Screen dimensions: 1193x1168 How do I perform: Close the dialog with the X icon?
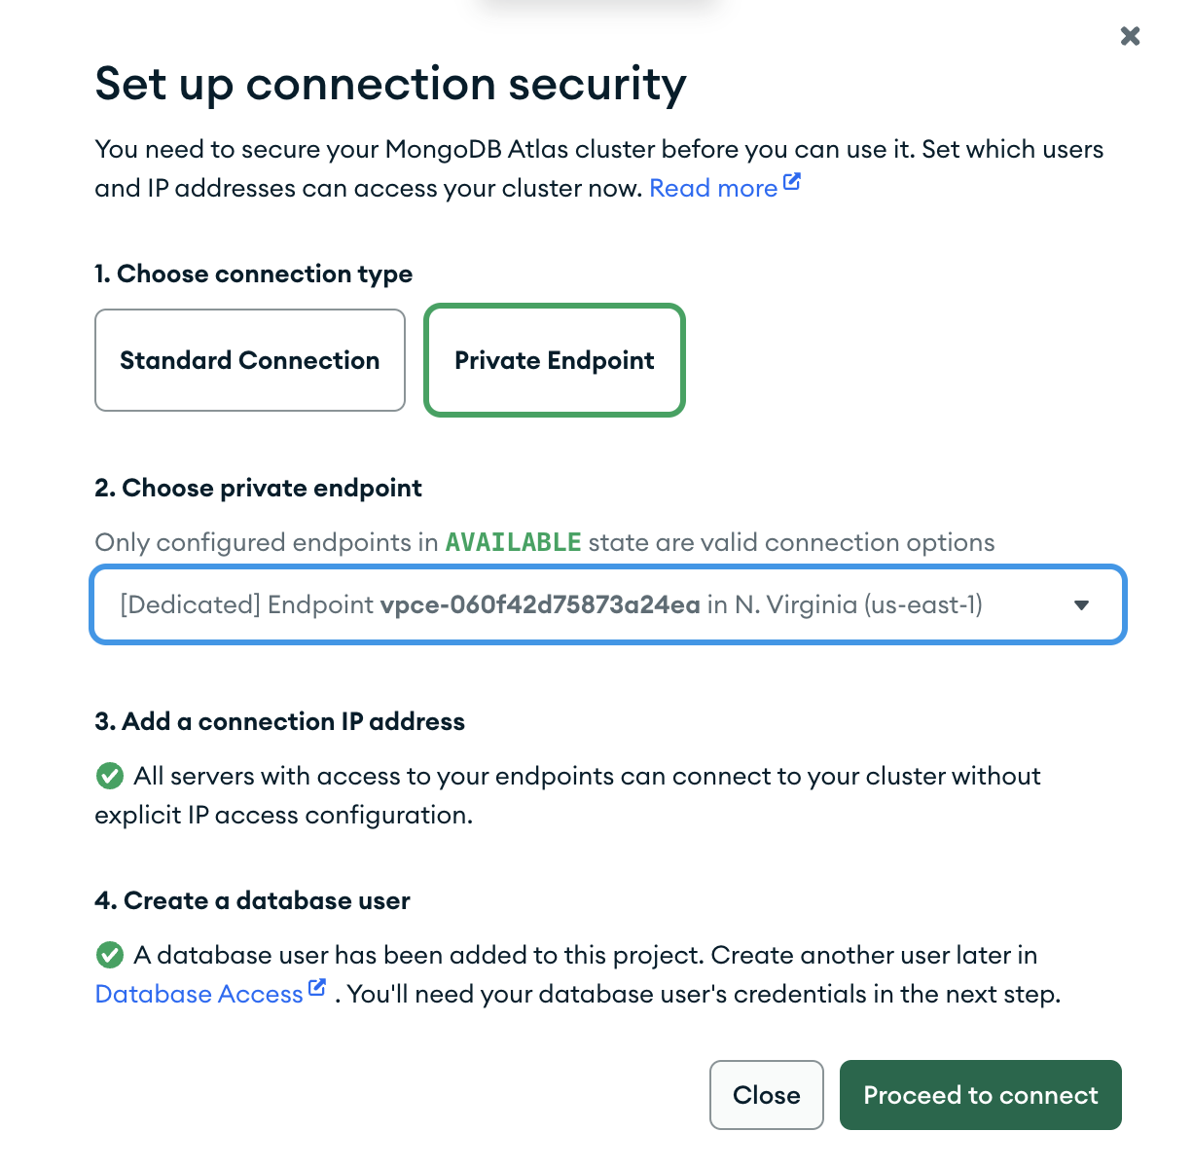pyautogui.click(x=1130, y=36)
